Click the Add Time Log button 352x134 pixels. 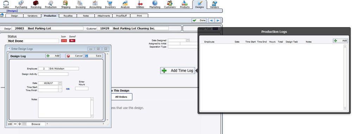tap(177, 71)
